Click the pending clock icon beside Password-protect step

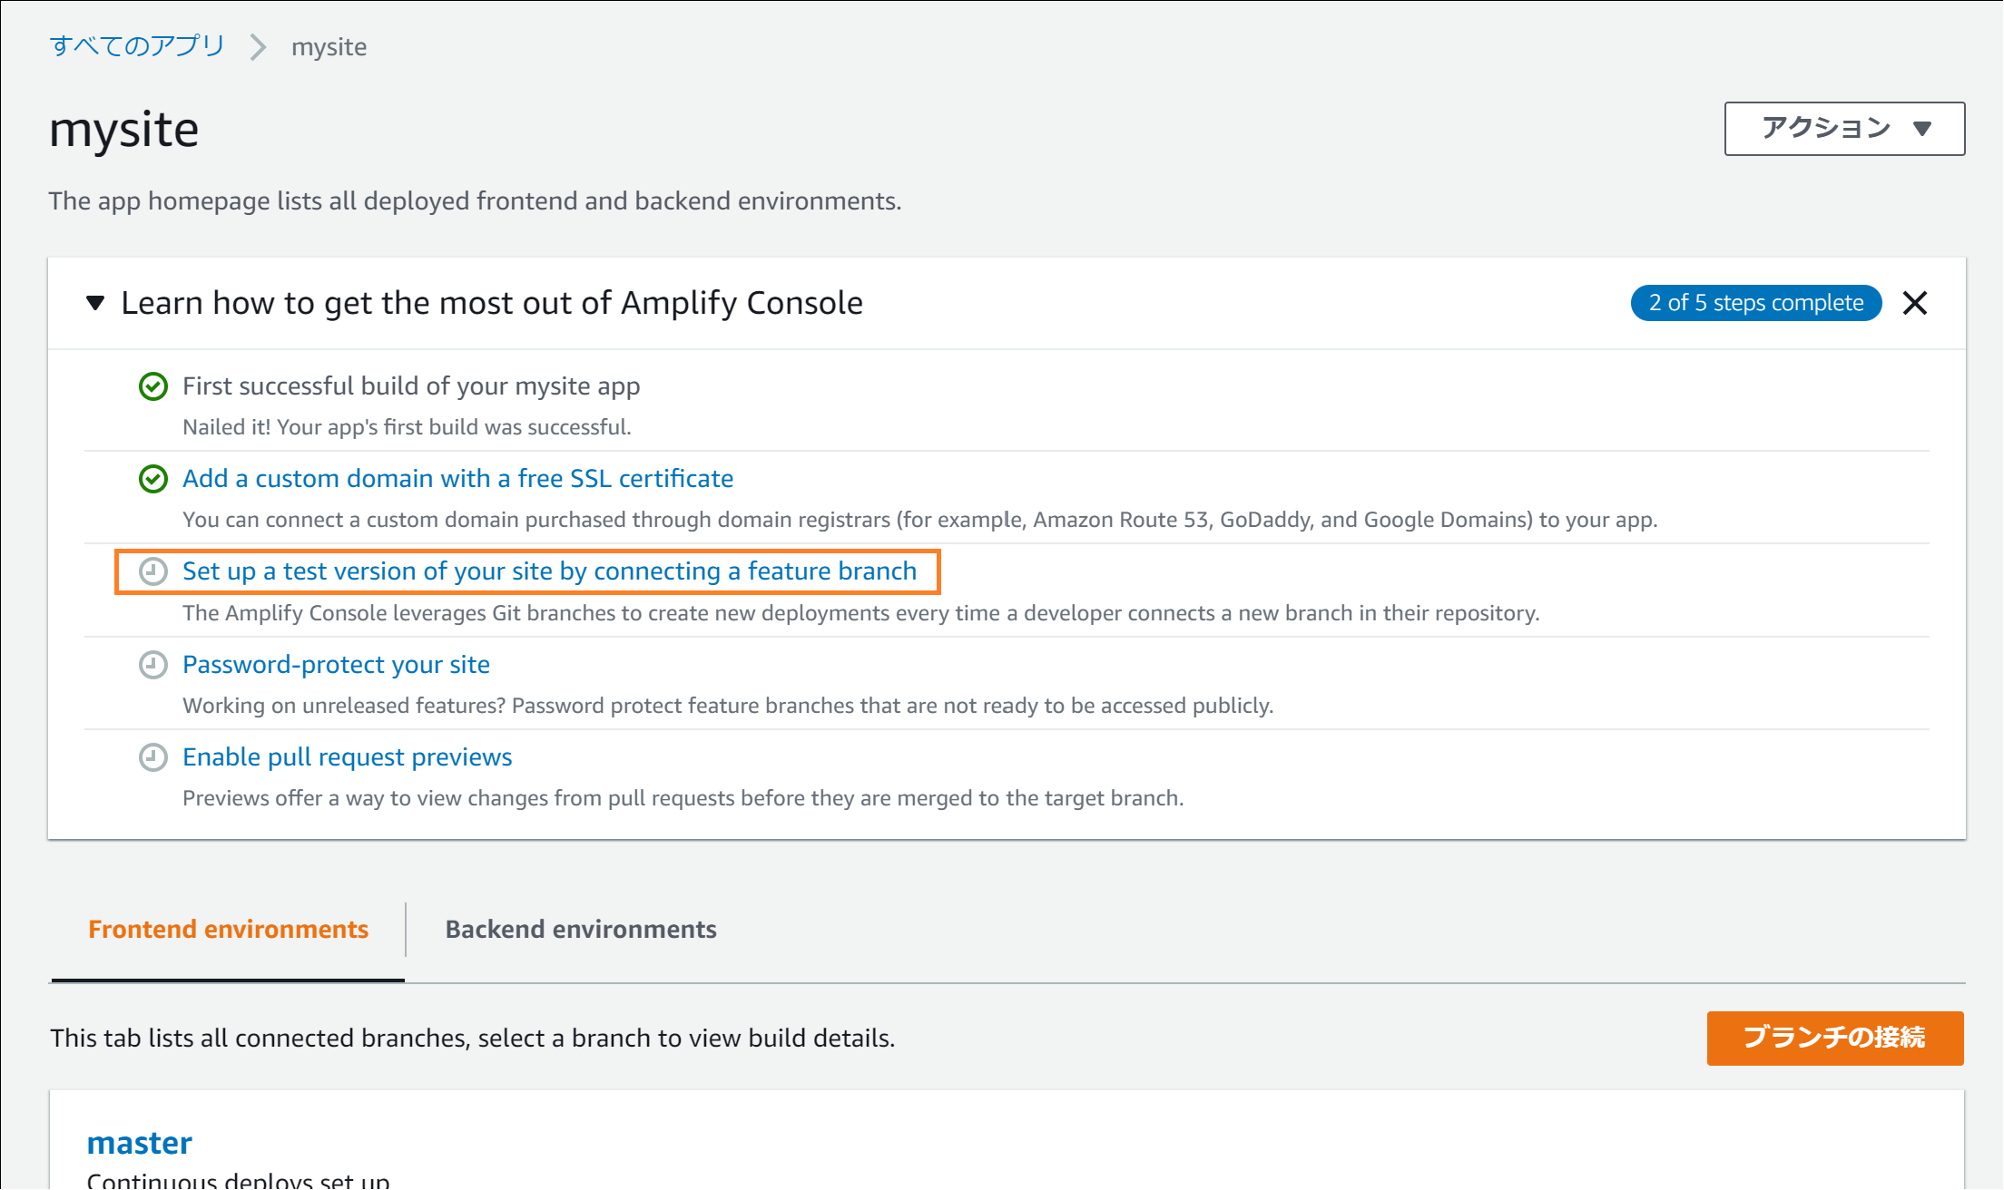click(153, 665)
